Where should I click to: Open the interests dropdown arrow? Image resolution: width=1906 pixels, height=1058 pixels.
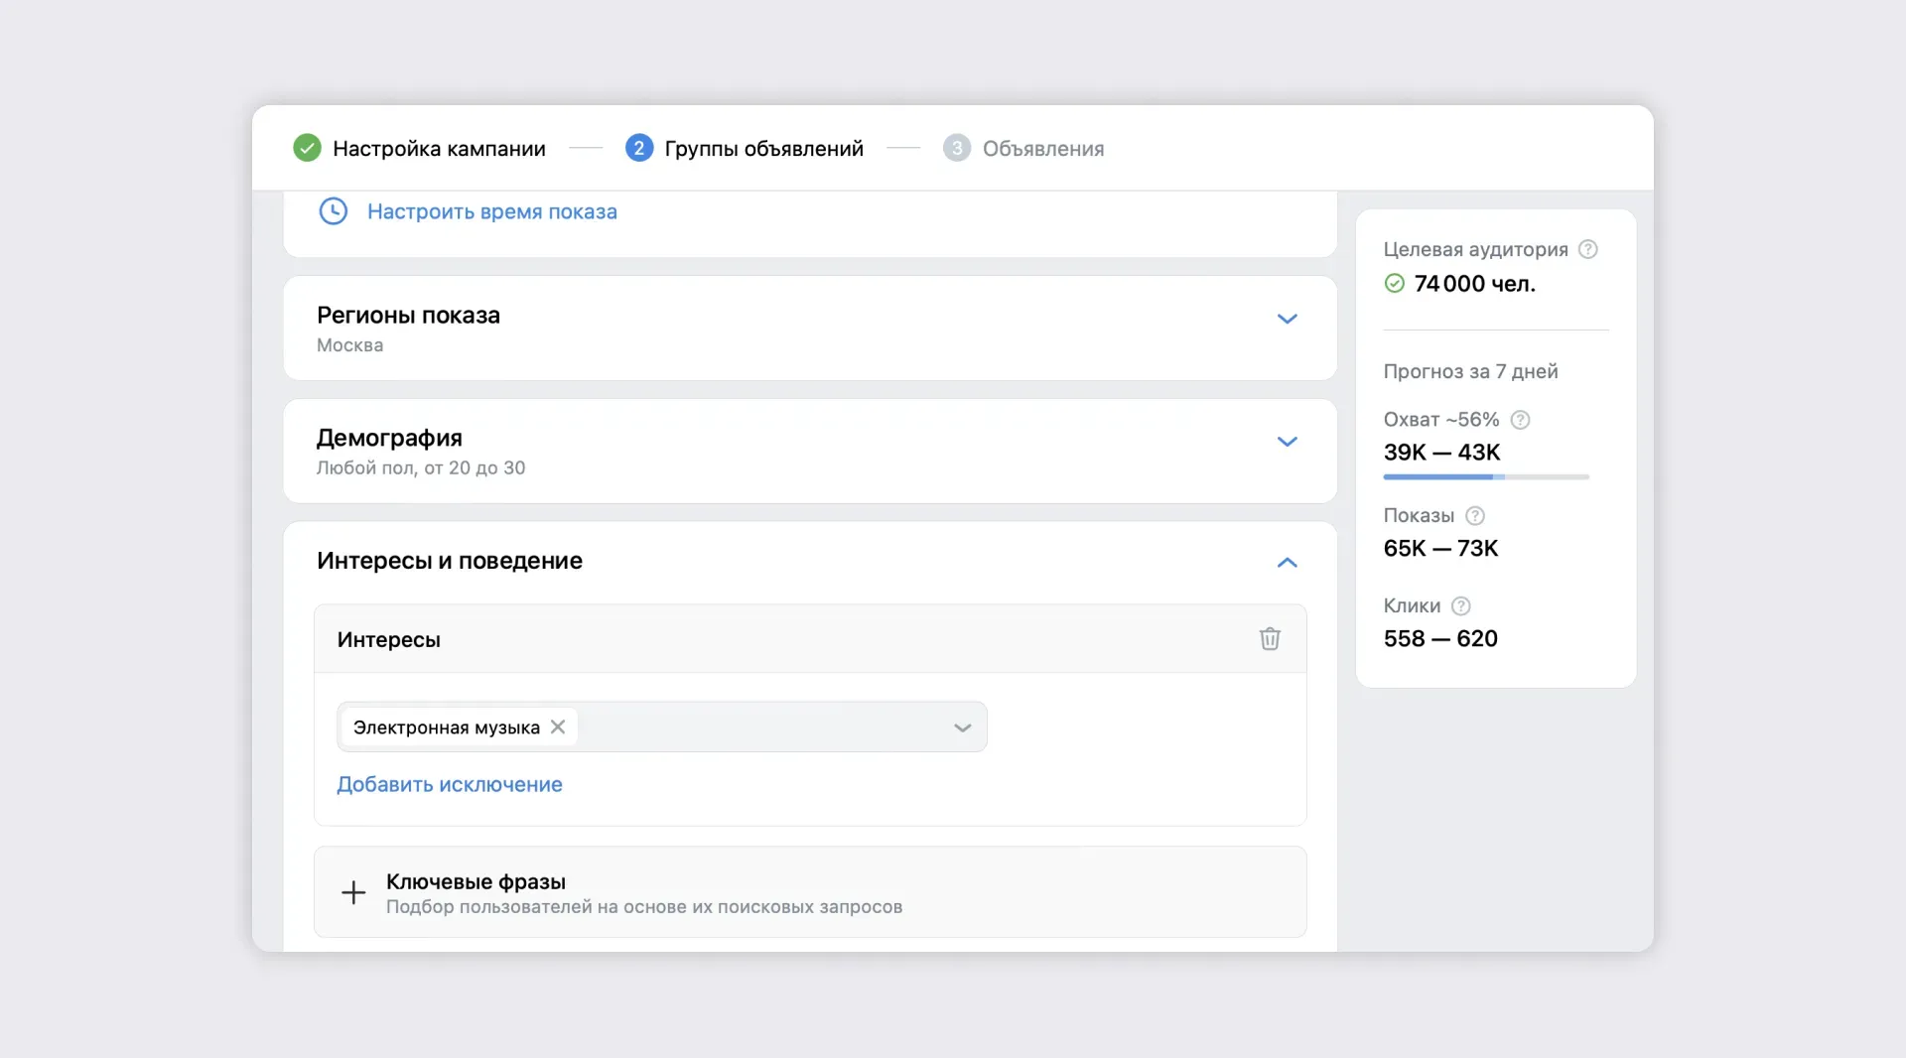[962, 727]
